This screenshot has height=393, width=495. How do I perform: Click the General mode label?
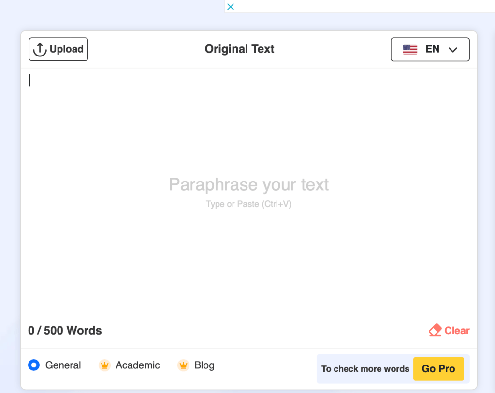[x=63, y=365]
